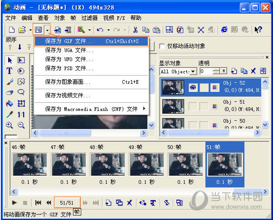Select the 49:帧 frame thumbnail
The height and width of the screenshot is (220, 273).
pos(147,164)
